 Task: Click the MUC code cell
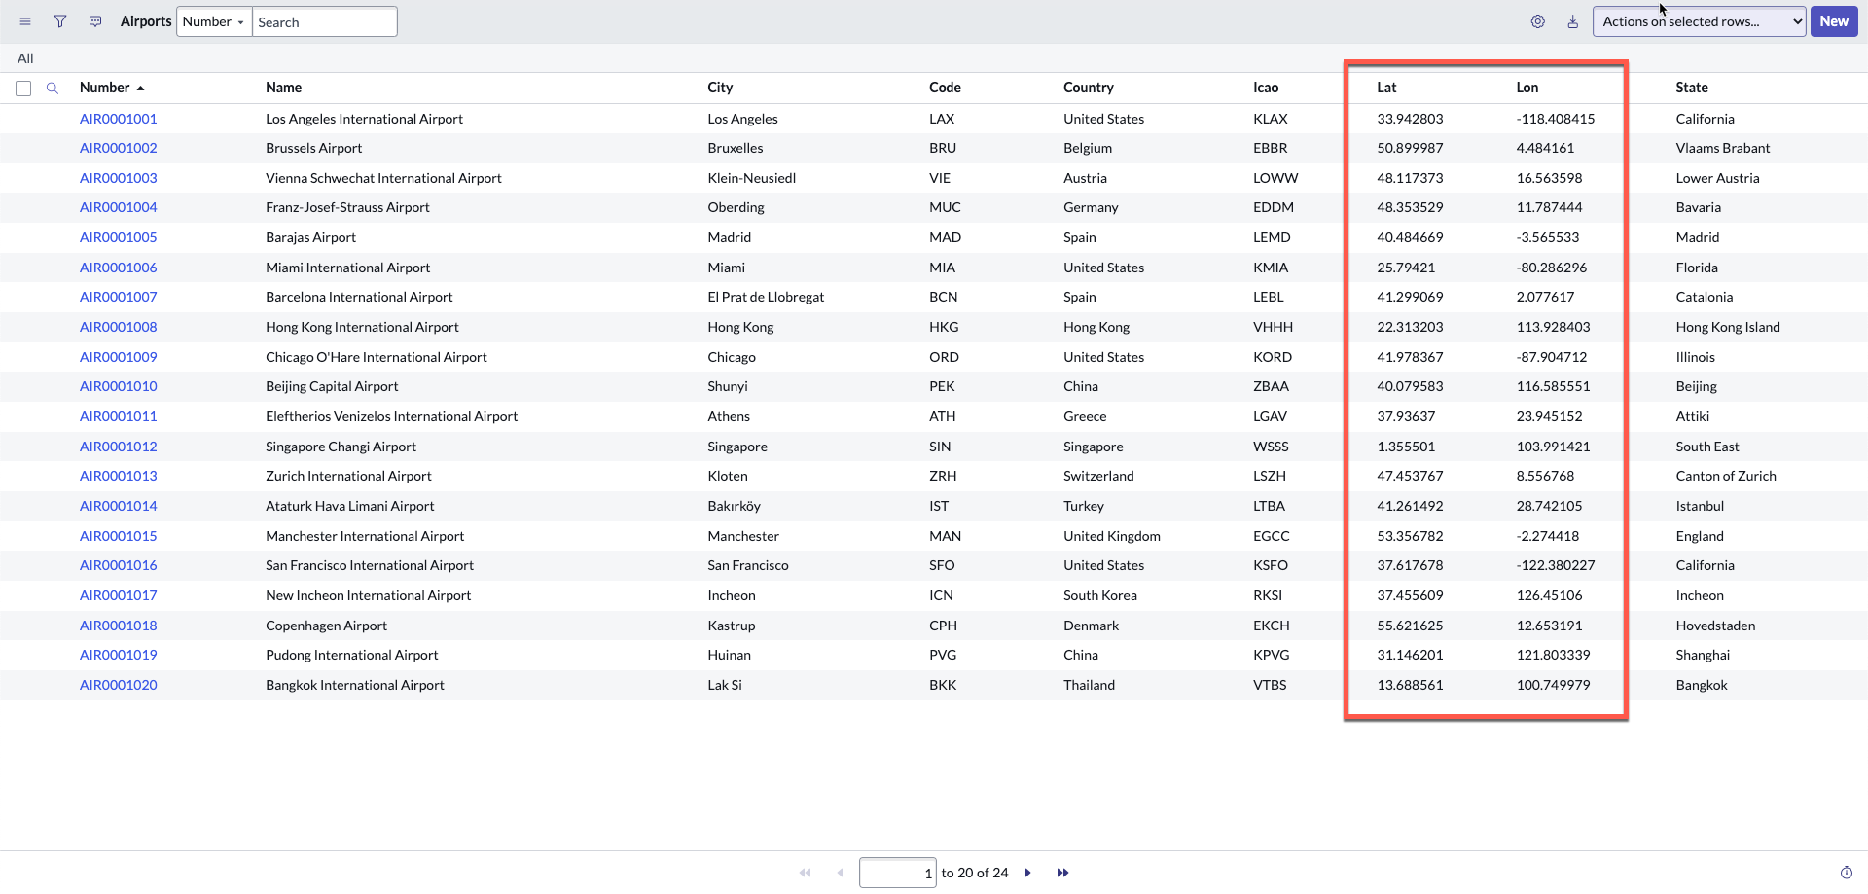(x=945, y=207)
